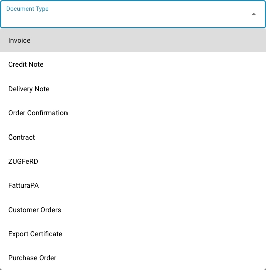Choose the Italian FatturaPA format option
The height and width of the screenshot is (270, 266).
(133, 185)
